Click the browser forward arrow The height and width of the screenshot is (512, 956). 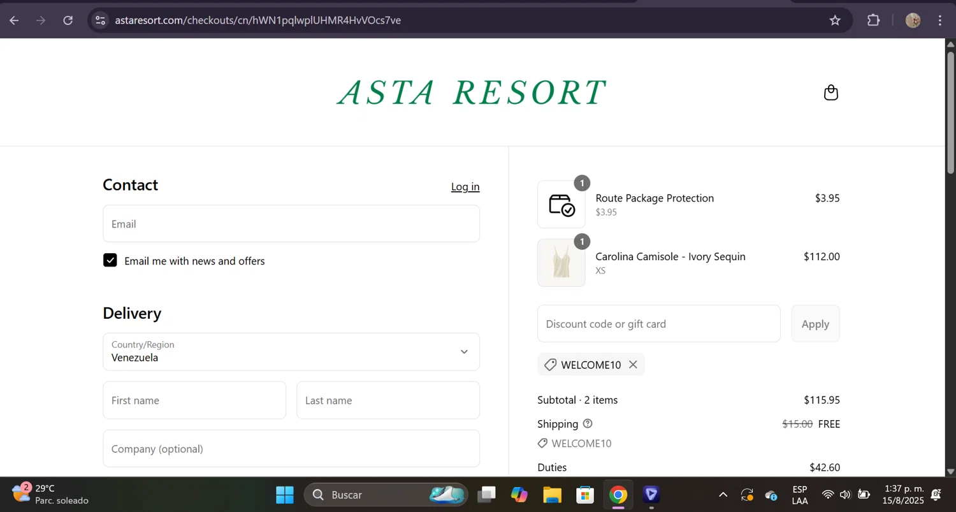(41, 20)
